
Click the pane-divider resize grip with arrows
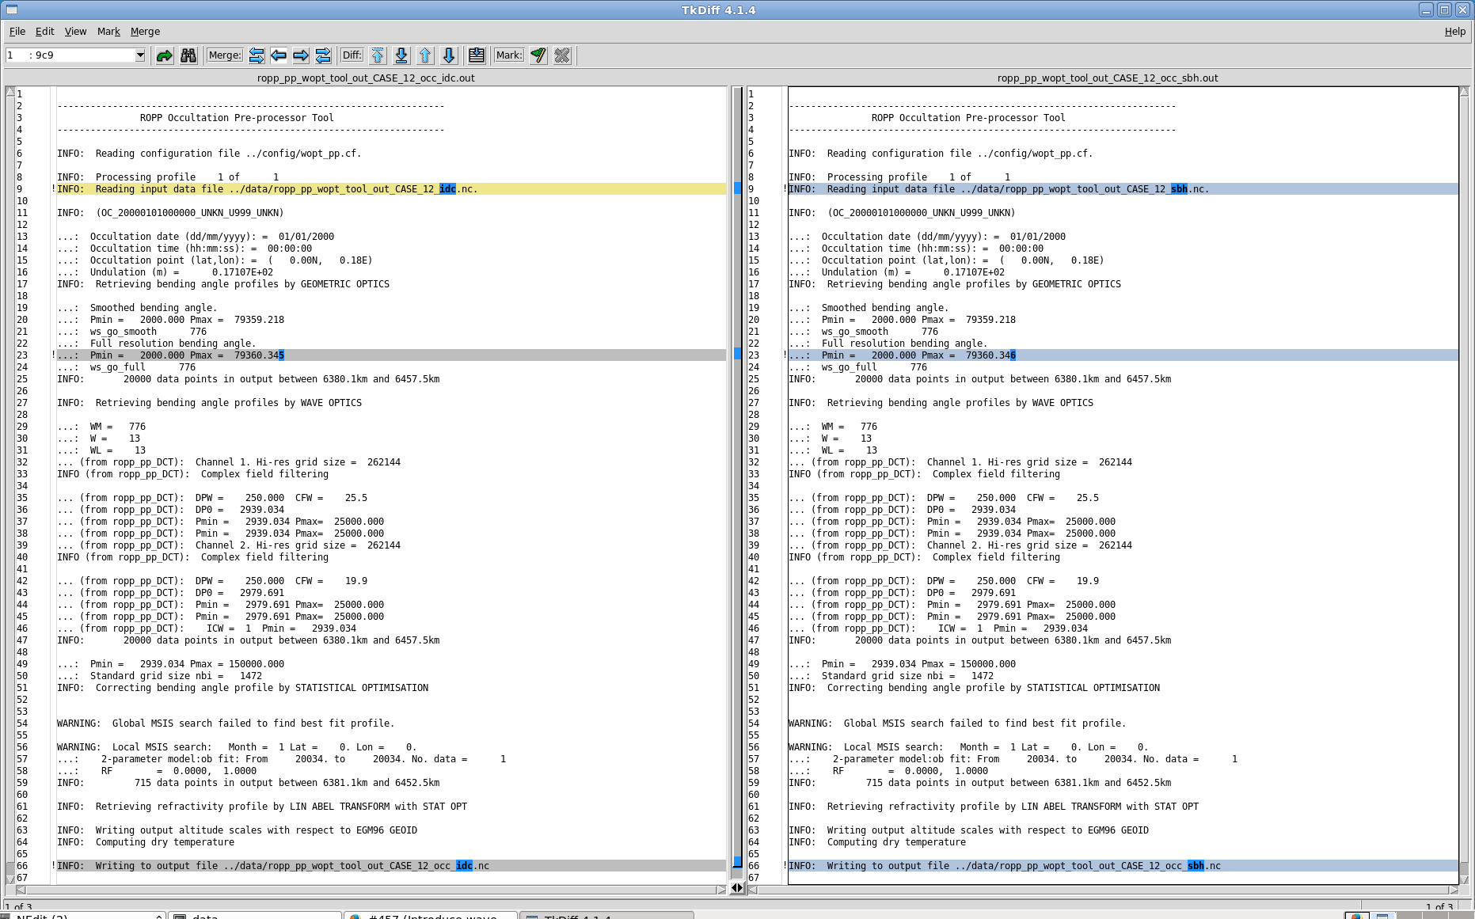tap(737, 888)
